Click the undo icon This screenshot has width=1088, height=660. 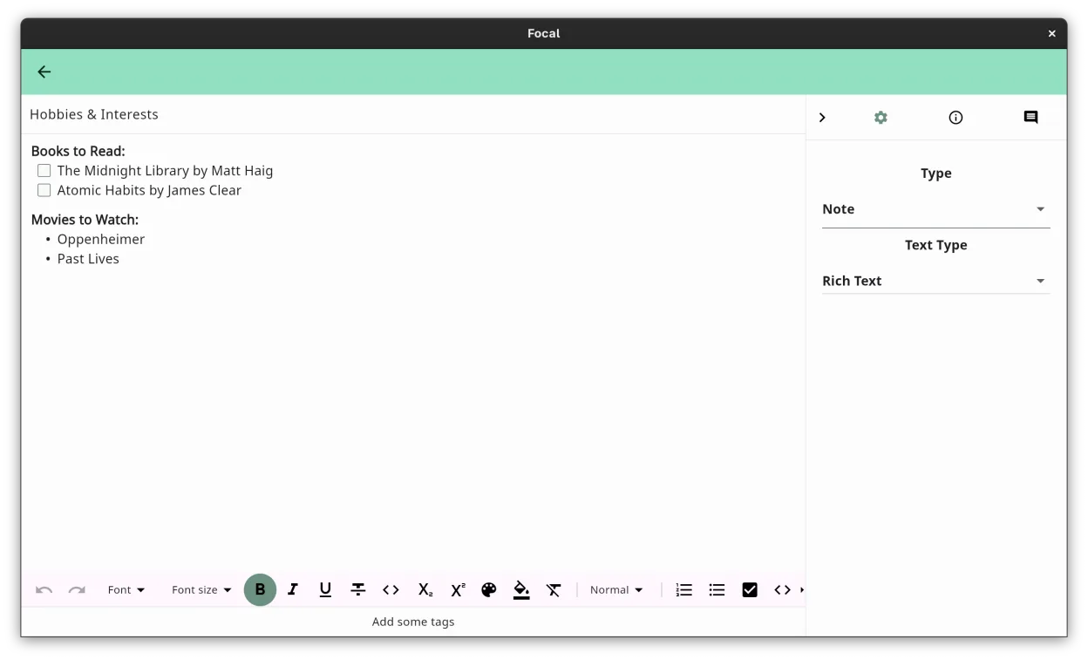44,590
